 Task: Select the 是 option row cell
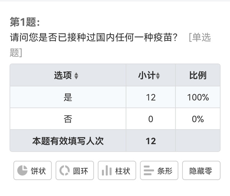[68, 97]
